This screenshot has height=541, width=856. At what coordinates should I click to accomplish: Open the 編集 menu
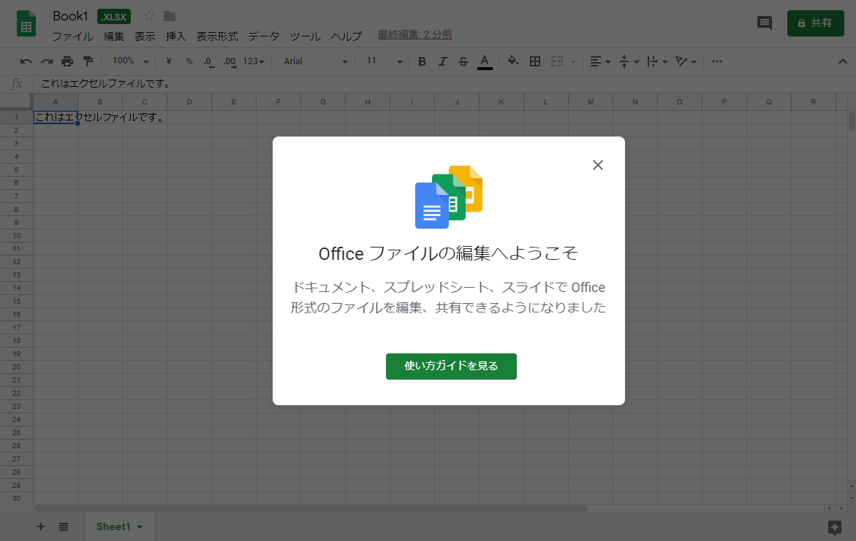[x=114, y=37]
